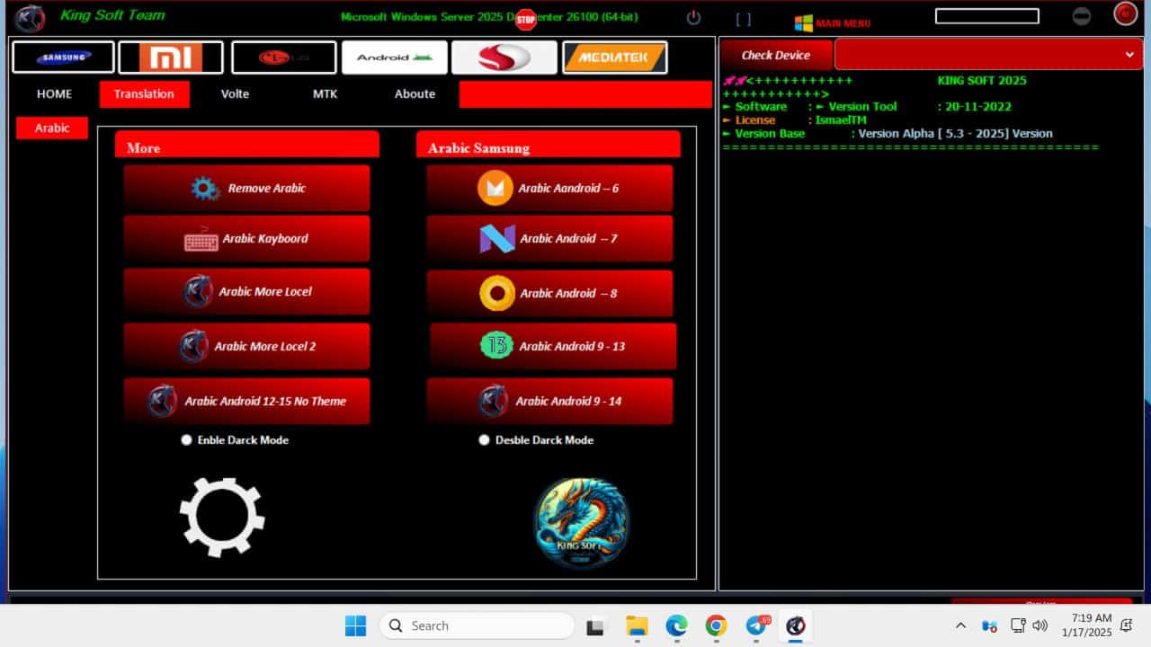Viewport: 1151px width, 647px height.
Task: Click the "IsmaelTM" license value
Action: coord(841,120)
